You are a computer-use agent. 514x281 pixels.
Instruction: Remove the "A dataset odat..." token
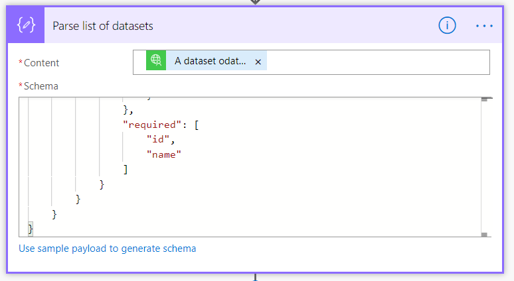point(258,62)
